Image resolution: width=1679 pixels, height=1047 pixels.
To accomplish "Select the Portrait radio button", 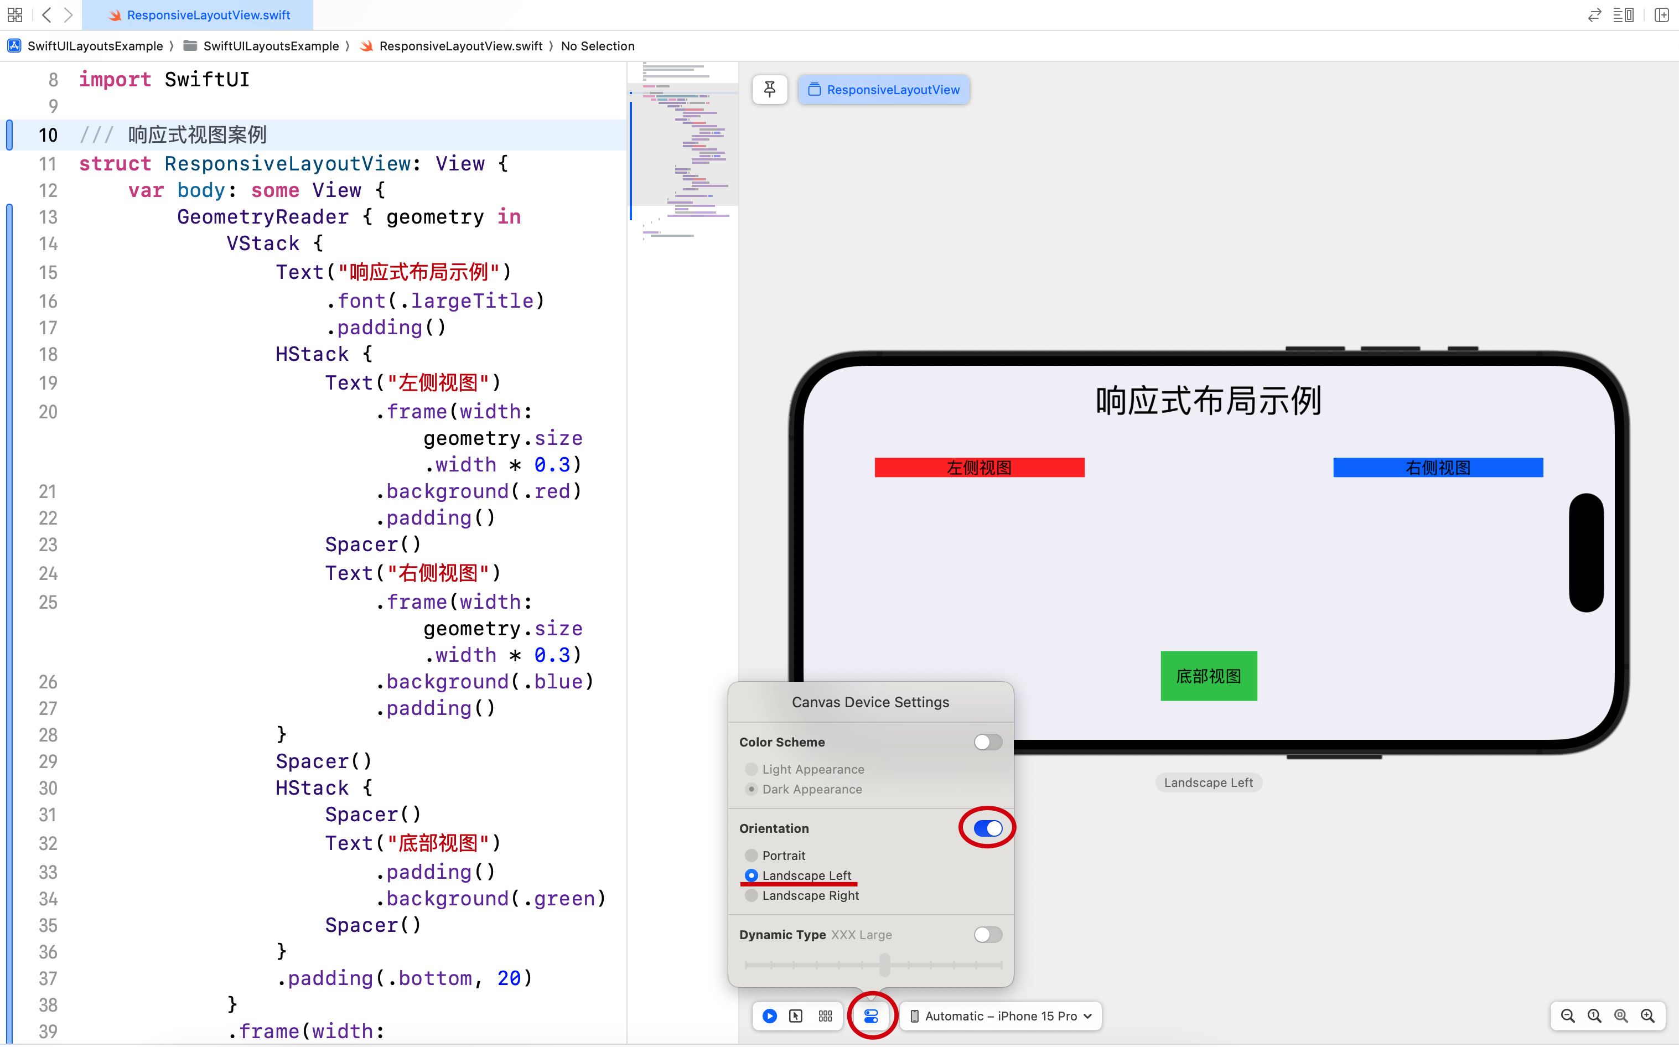I will click(750, 855).
